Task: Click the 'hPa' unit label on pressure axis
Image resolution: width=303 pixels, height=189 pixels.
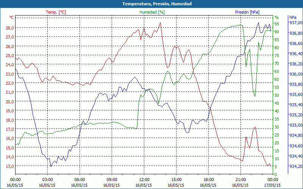Action: (x=292, y=17)
